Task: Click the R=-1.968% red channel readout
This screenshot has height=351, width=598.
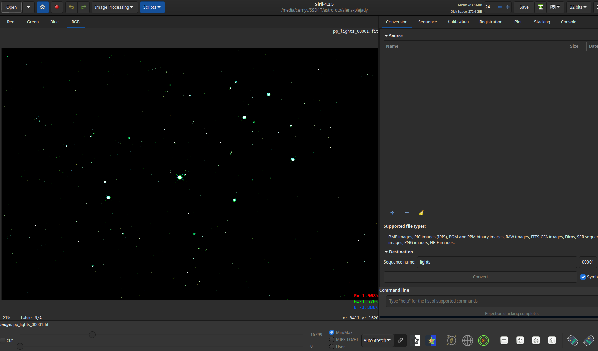Action: (x=366, y=296)
